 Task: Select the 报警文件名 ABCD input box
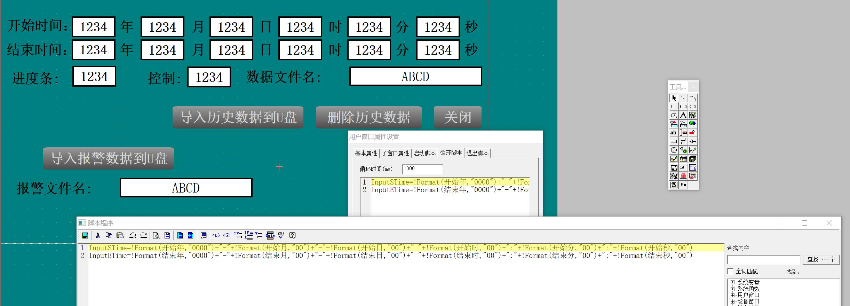click(186, 188)
